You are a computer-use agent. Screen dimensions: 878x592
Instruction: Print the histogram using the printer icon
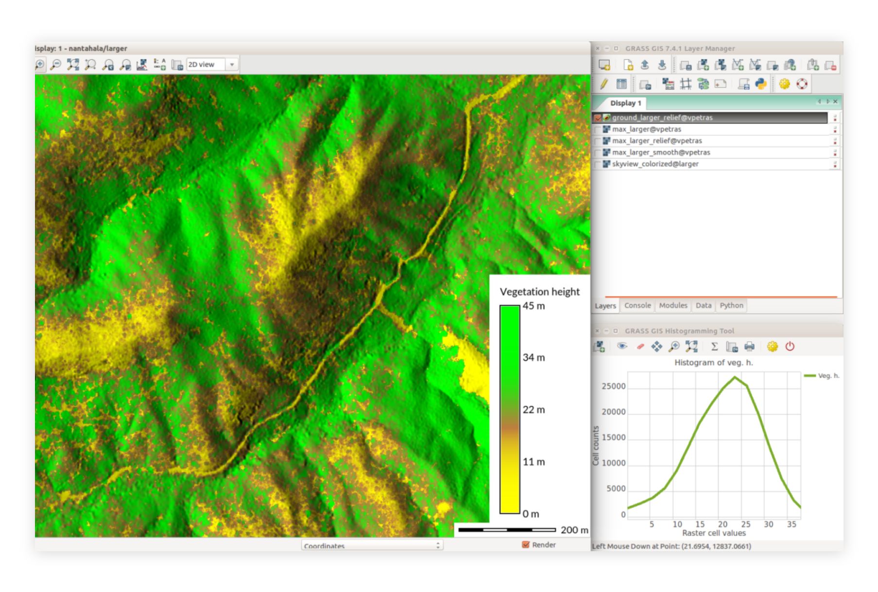750,347
